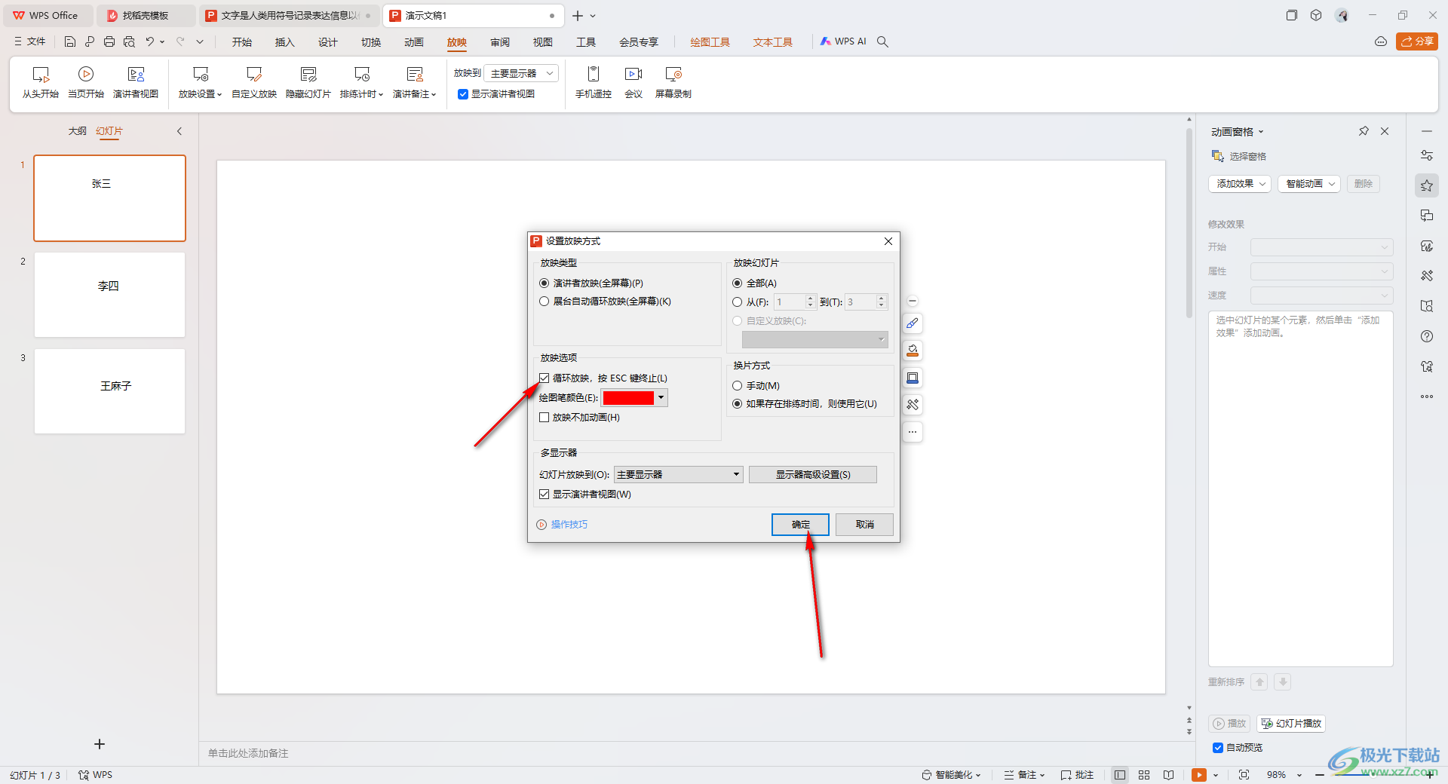Start slideshow from current page (当页开始)
Image resolution: width=1448 pixels, height=784 pixels.
[86, 82]
